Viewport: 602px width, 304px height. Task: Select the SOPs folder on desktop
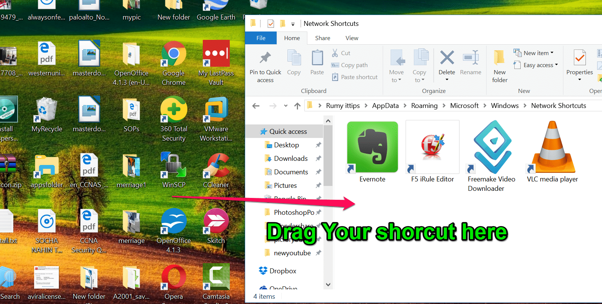[132, 114]
